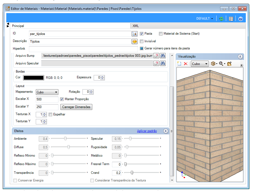
Task: Click the light/hand tool icon in Visualização
Action: (x=229, y=64)
